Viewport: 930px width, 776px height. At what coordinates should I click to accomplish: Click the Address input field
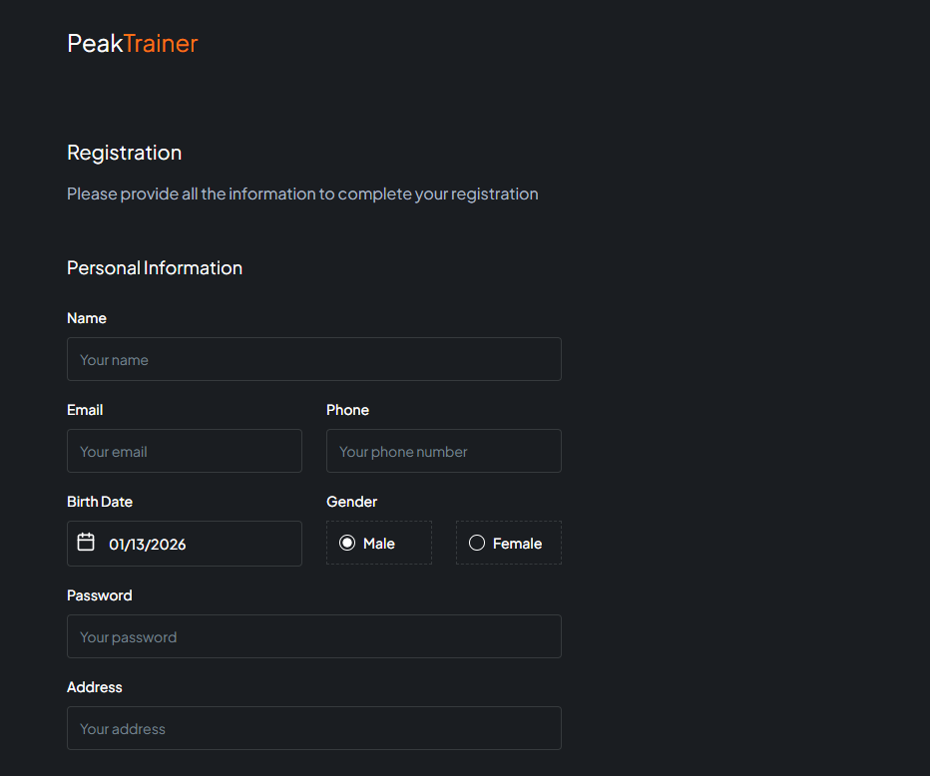click(x=313, y=728)
